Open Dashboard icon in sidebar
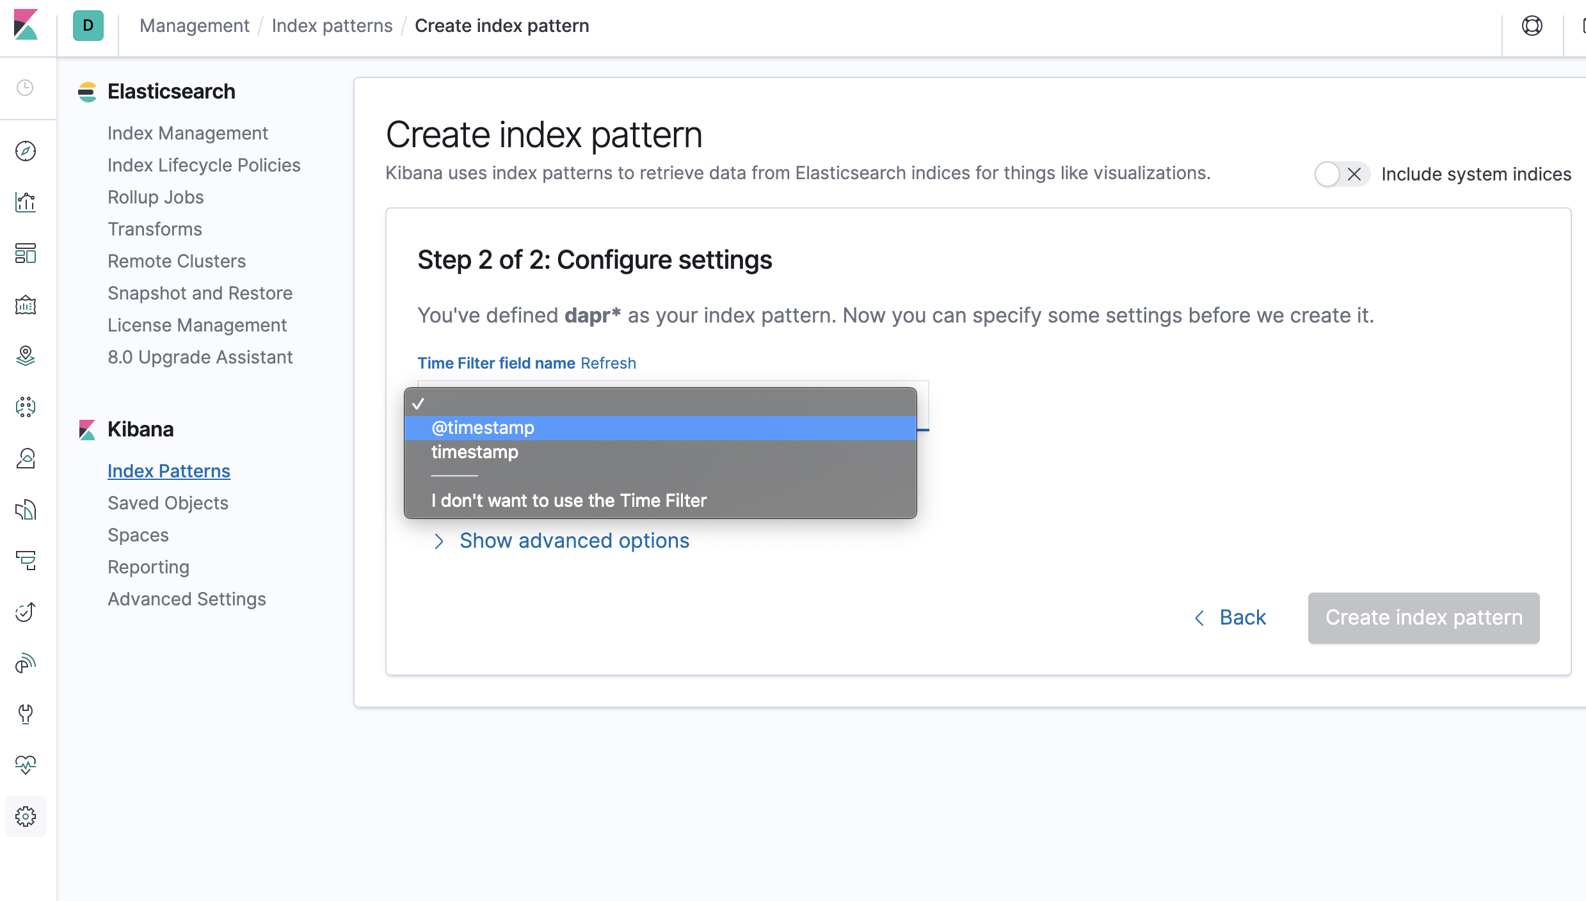 pyautogui.click(x=26, y=253)
